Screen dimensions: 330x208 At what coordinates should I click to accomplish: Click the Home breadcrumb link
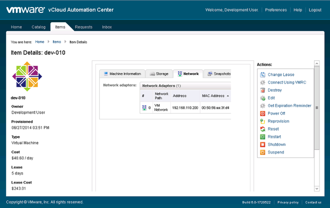point(40,42)
